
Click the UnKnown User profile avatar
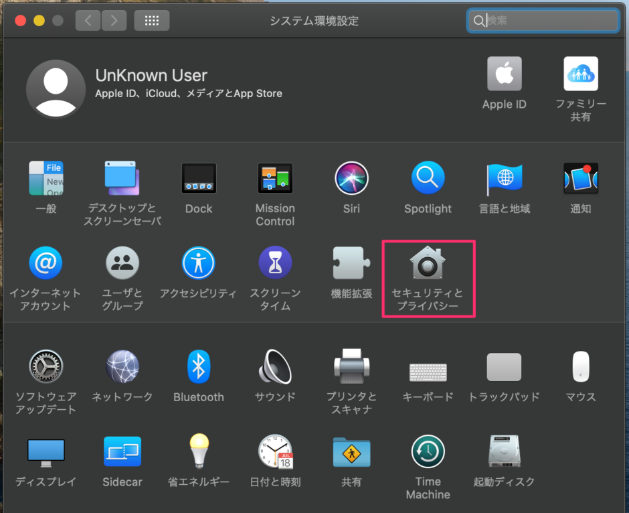(x=56, y=88)
